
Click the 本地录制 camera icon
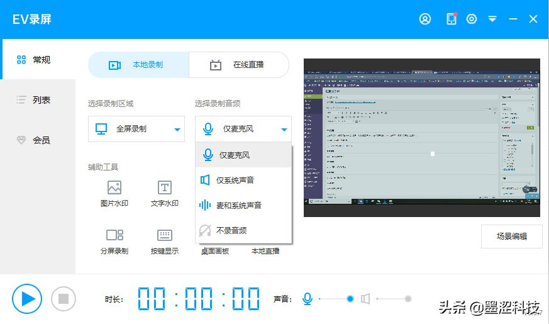click(x=114, y=65)
